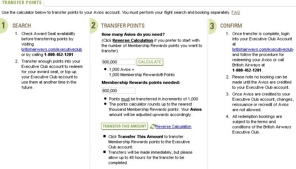Click the step 3 number circle
This screenshot has width=296, height=169.
coord(212,26)
